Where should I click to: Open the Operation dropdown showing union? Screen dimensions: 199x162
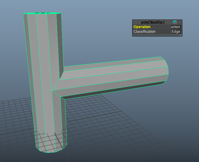[x=175, y=27]
